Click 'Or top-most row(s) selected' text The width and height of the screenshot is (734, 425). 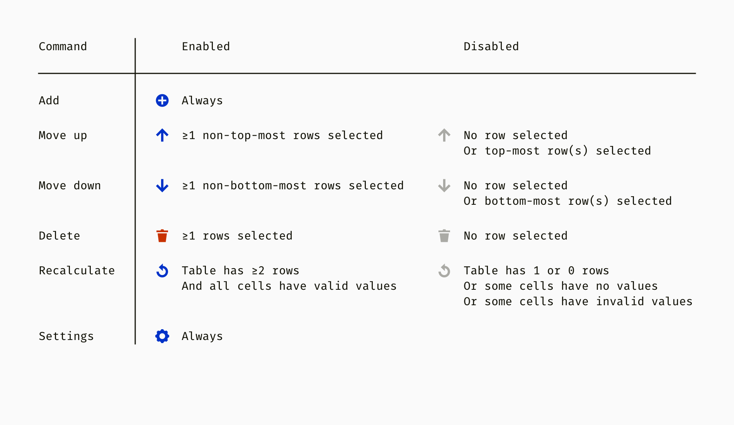[557, 151]
